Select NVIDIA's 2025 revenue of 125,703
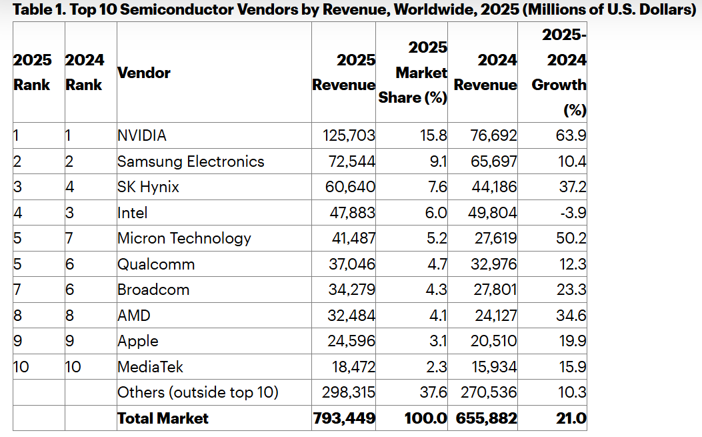 348,136
